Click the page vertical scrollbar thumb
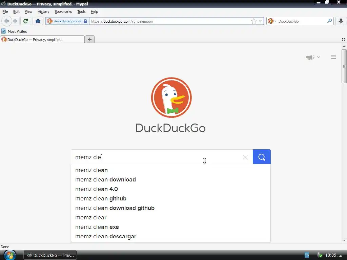Viewport: 347px width, 260px height. (x=344, y=66)
